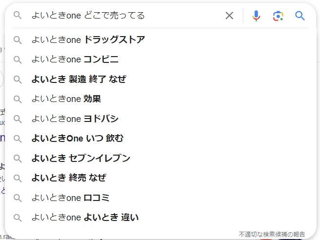Click magnifier icon beside 口コミ suggestion
The image size is (320, 240).
click(x=18, y=198)
